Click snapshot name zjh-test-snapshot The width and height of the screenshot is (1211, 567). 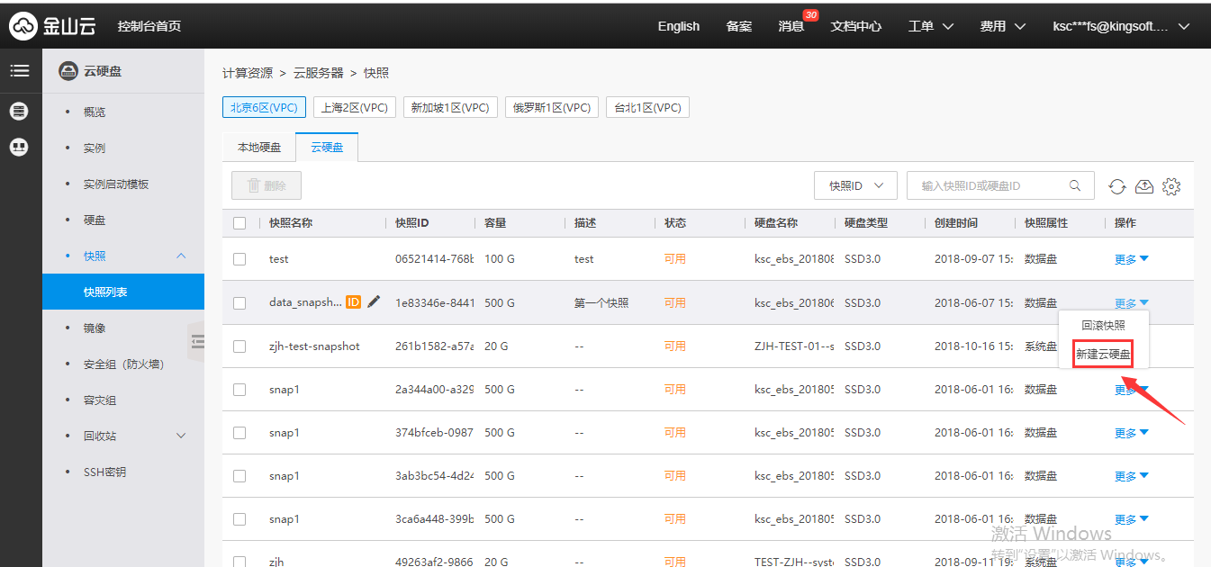[x=314, y=346]
